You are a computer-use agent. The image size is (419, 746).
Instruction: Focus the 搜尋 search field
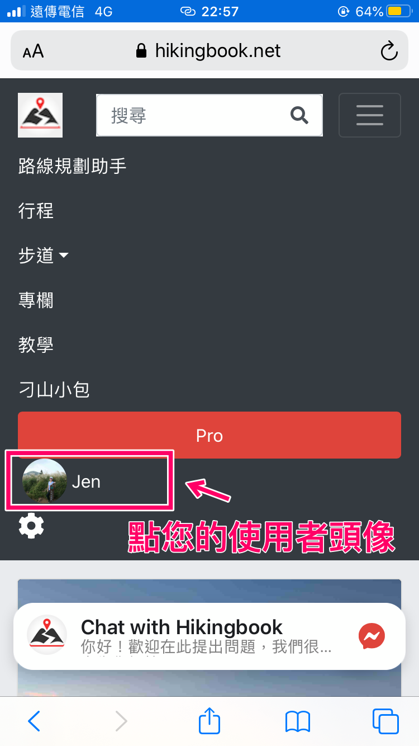tap(193, 115)
